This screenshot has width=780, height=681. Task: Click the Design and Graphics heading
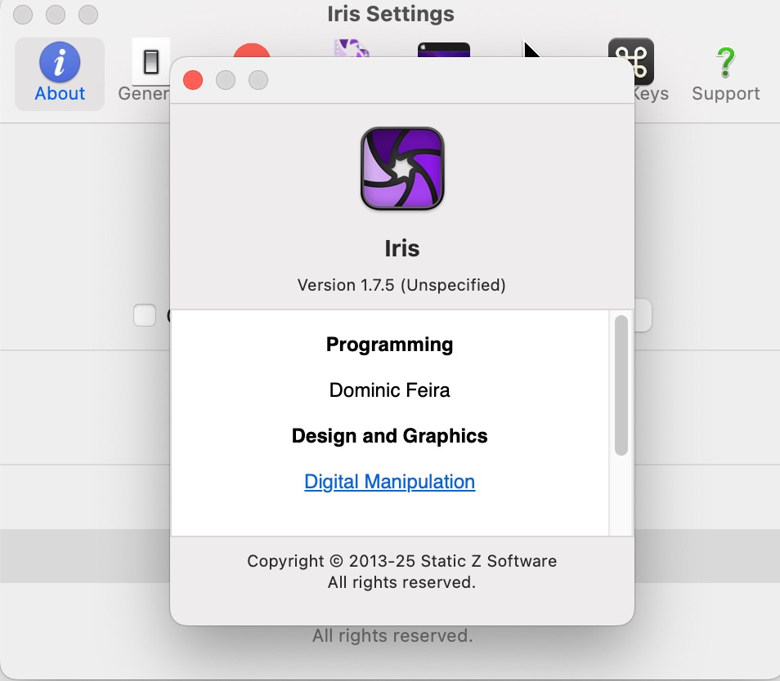click(389, 435)
